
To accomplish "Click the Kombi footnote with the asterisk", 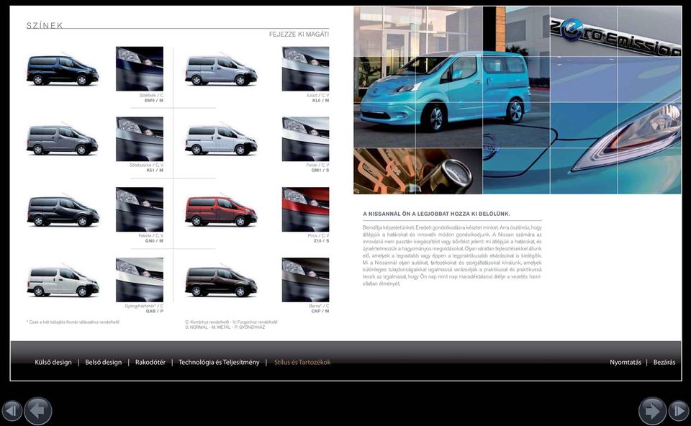I will (73, 322).
